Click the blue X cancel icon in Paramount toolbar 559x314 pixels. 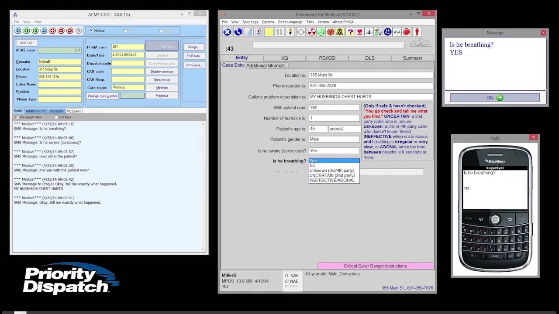point(227,32)
